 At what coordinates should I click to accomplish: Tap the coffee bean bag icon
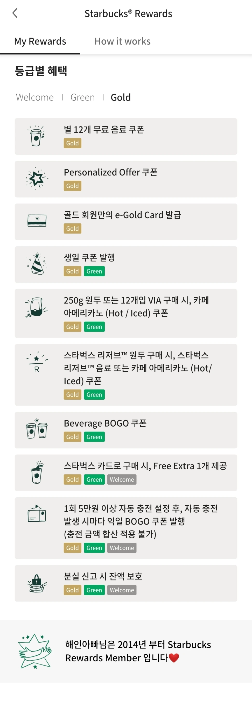pos(37,307)
